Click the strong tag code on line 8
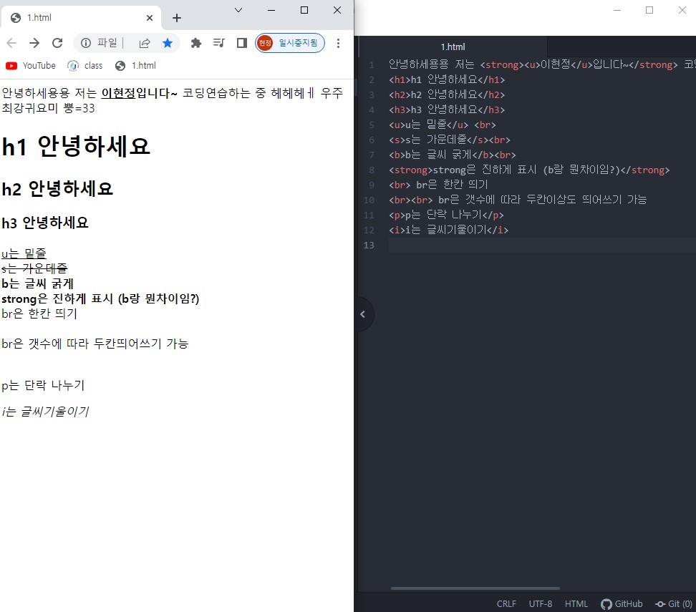 click(x=529, y=170)
